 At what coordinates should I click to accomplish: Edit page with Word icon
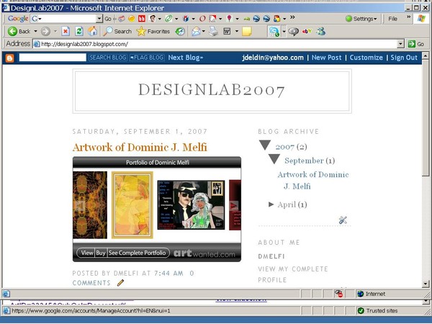227,32
